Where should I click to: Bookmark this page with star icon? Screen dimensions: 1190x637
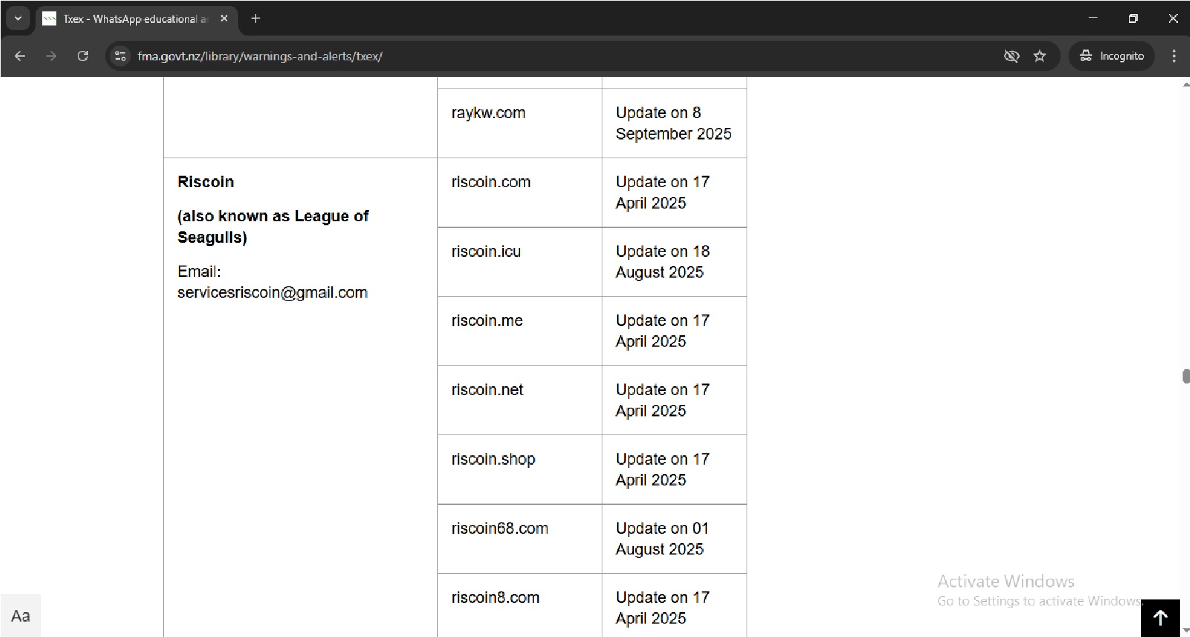pos(1040,56)
